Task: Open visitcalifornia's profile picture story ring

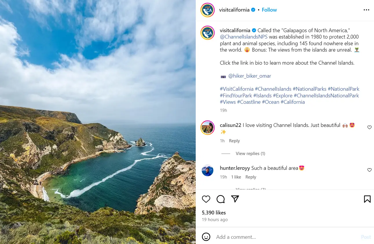Action: pos(207,10)
